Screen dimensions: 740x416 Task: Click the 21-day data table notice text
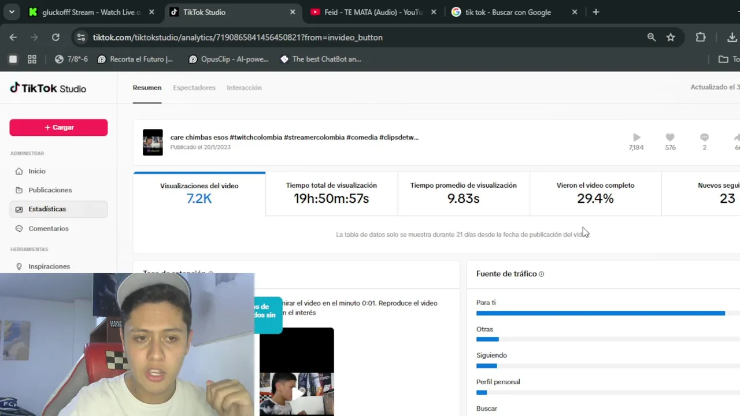462,235
